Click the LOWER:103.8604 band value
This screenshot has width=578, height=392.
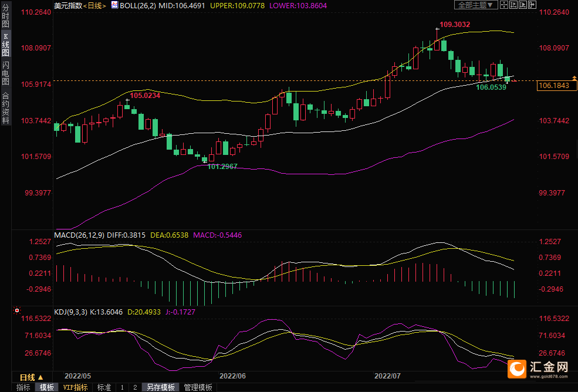pyautogui.click(x=298, y=5)
